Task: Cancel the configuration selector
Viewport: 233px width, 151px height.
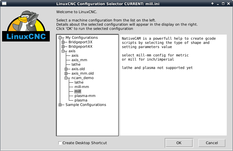Action: tap(212, 143)
